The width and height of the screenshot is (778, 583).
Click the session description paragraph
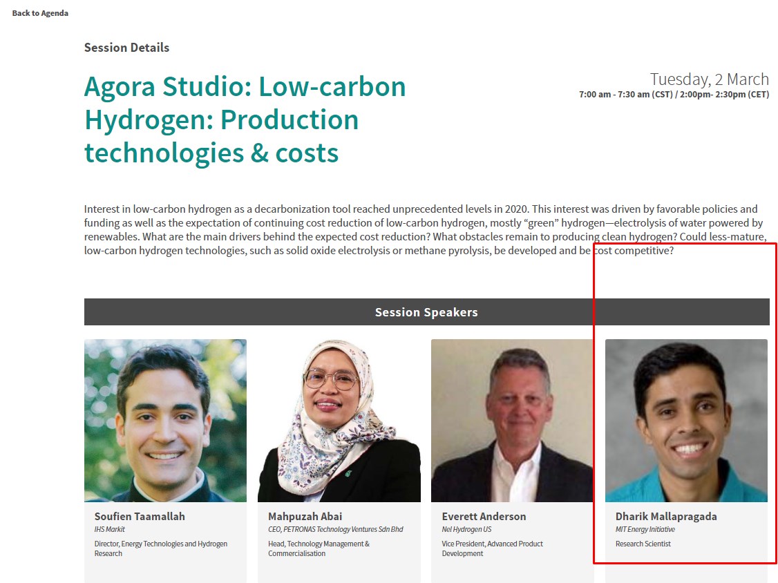[425, 230]
